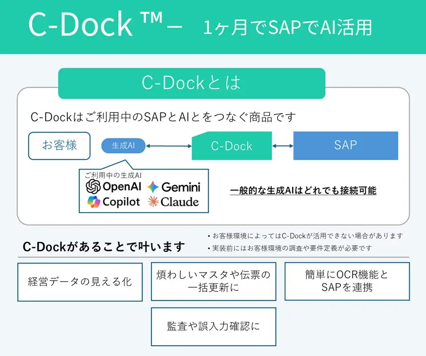Click the 1ヶ月でSAPでAI活用 subtitle
The width and height of the screenshot is (426, 356).
click(287, 28)
